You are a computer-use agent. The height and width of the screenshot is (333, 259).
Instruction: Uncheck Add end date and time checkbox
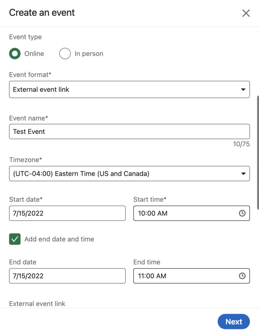(15, 239)
